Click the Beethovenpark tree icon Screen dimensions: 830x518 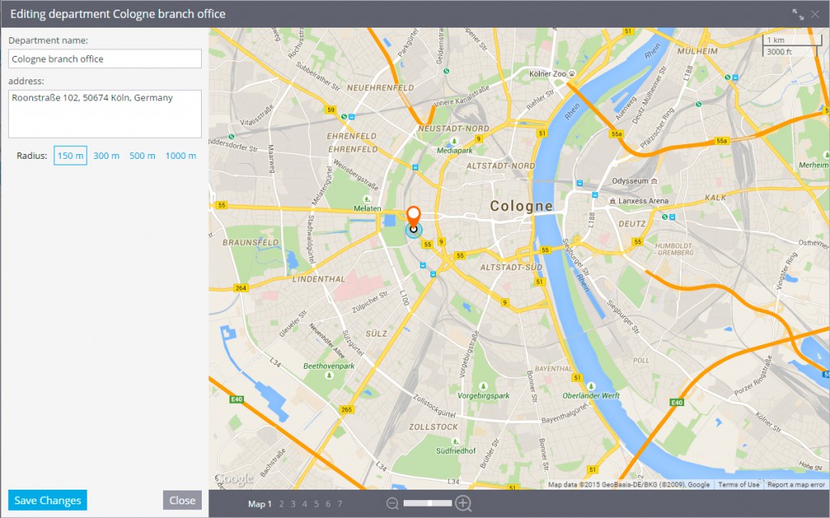[329, 375]
